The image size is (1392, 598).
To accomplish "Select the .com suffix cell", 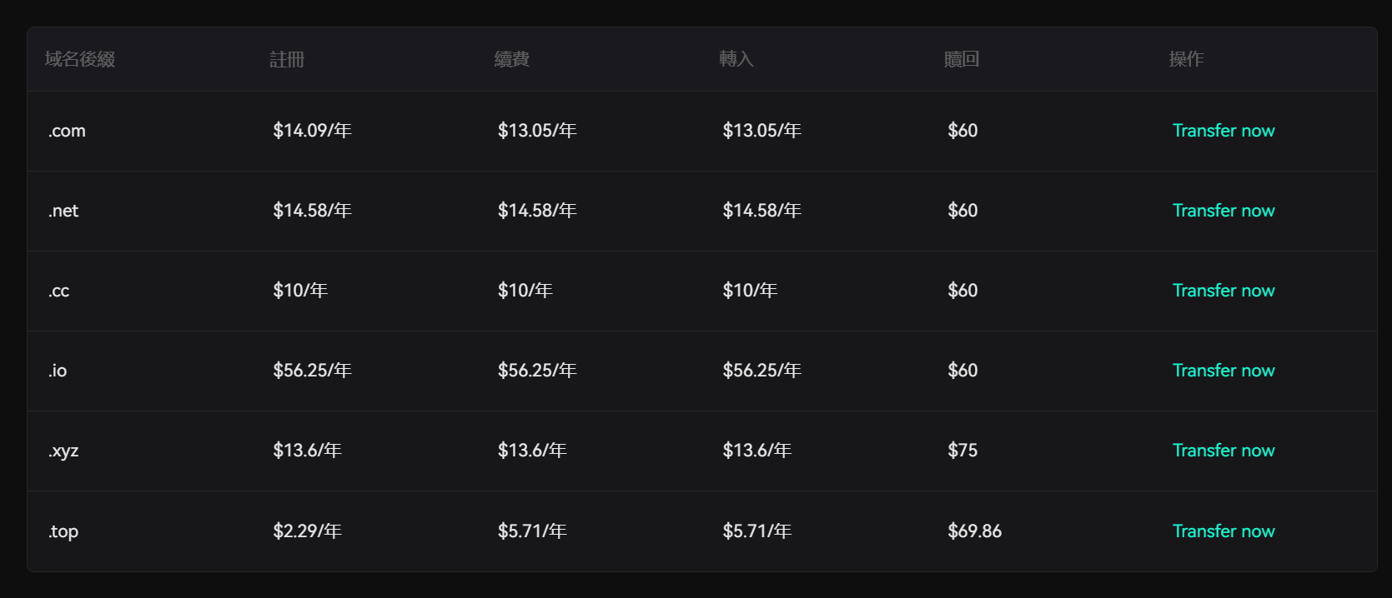I will tap(67, 131).
